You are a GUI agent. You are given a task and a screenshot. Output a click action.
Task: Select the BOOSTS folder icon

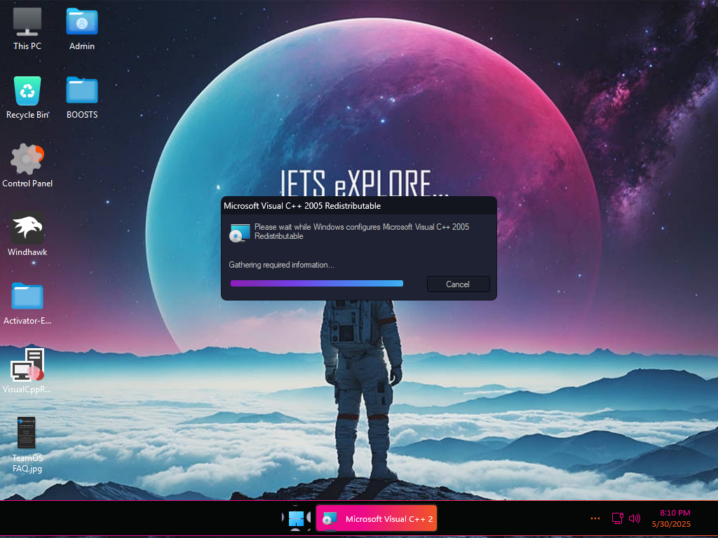[x=82, y=90]
